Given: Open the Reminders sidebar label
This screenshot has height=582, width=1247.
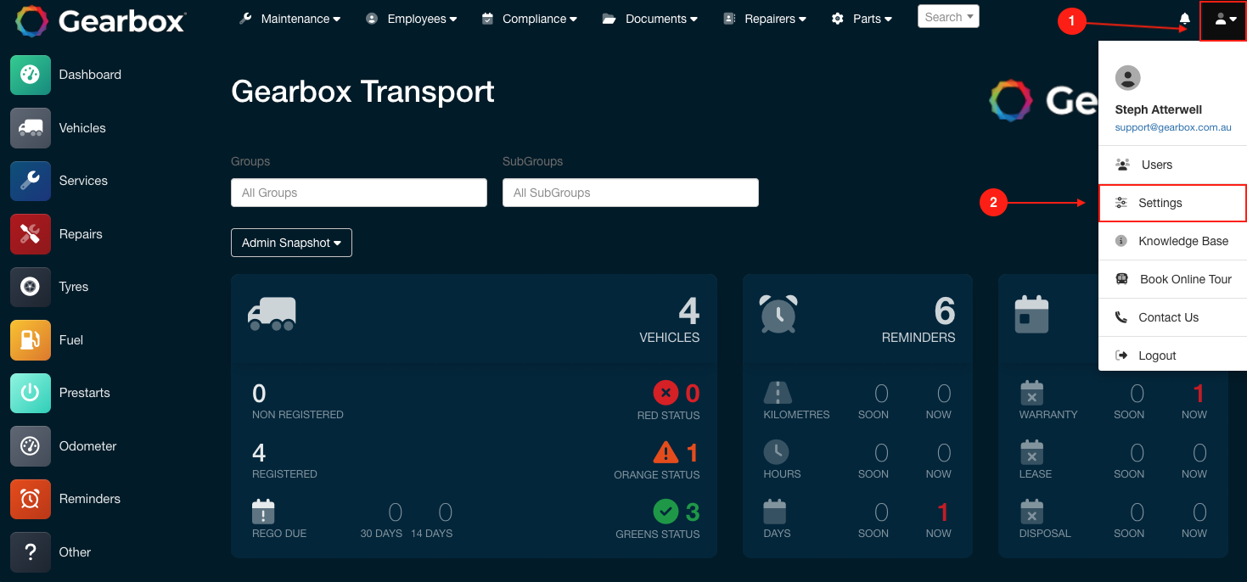Looking at the screenshot, I should 89,499.
